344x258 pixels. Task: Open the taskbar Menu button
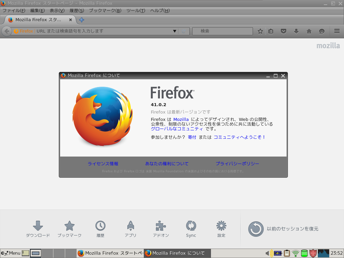pyautogui.click(x=10, y=253)
